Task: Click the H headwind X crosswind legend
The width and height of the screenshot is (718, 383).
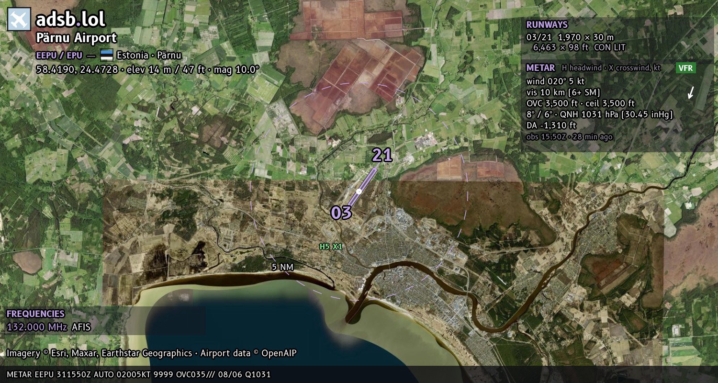Action: 611,68
